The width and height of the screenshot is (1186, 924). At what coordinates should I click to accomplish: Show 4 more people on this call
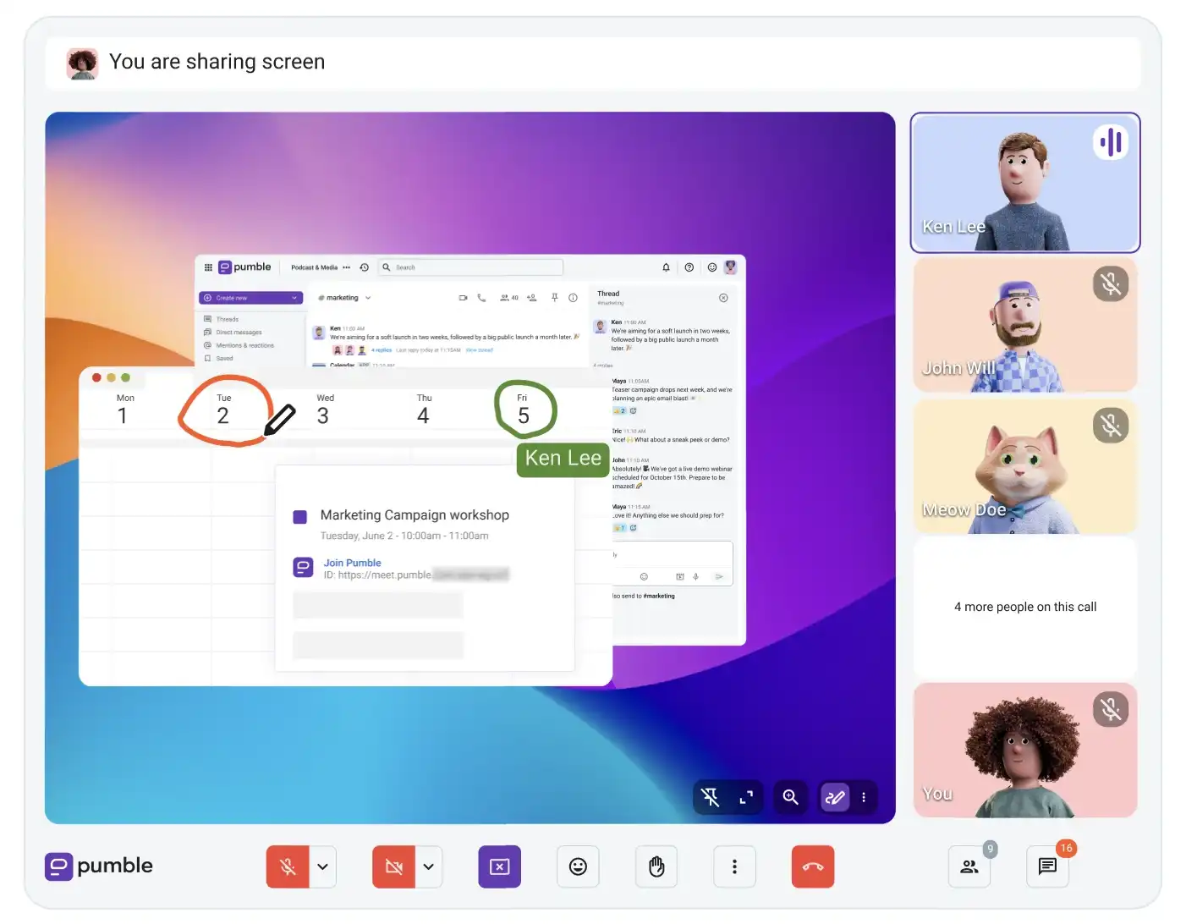coord(1025,607)
